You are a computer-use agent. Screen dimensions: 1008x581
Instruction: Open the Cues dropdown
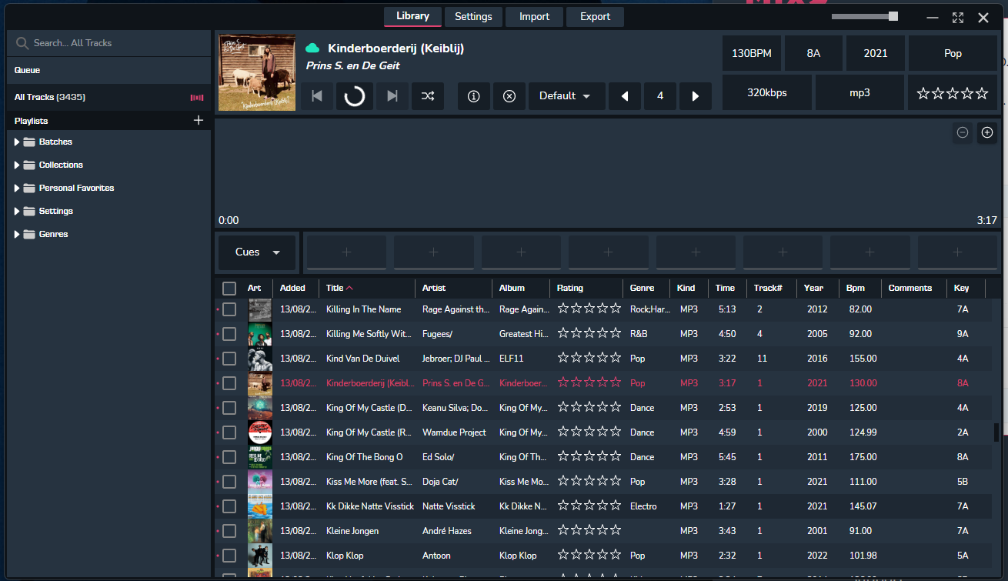coord(257,252)
